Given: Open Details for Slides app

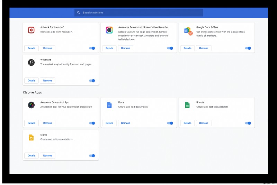Looking at the screenshot, I should tap(32, 156).
